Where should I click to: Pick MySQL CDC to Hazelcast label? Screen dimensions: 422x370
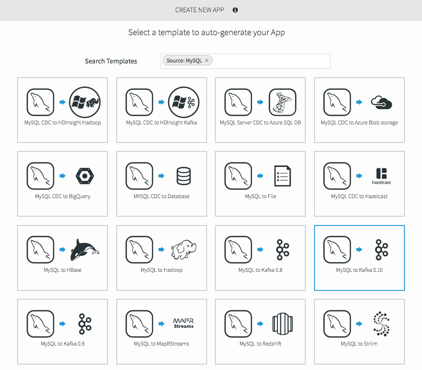359,196
